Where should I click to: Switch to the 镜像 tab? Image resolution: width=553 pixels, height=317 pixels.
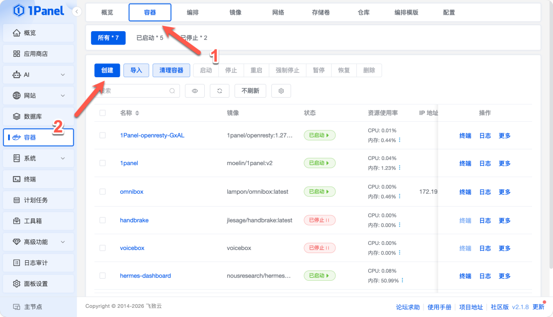(236, 12)
